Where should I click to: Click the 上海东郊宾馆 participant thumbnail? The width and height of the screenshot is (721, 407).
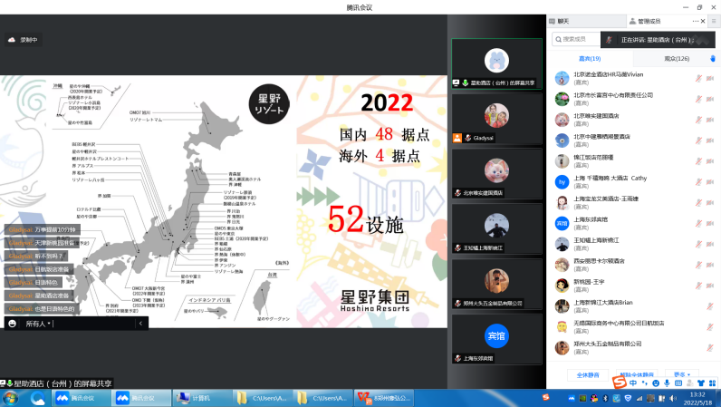(x=496, y=340)
